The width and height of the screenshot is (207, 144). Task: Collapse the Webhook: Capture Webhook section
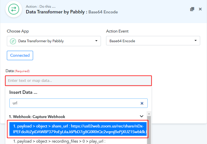[141, 116]
